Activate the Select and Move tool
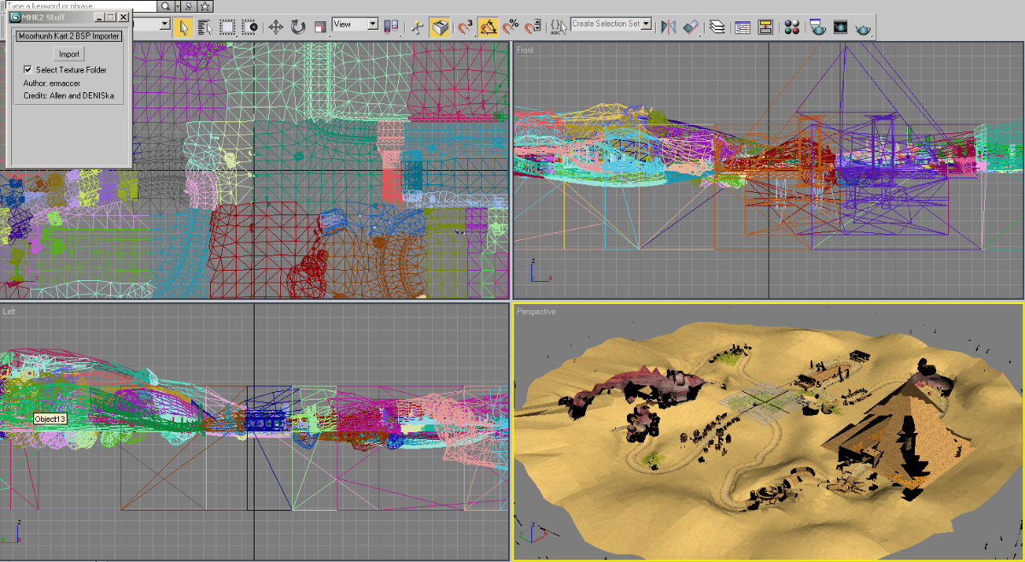Image resolution: width=1025 pixels, height=562 pixels. [276, 27]
